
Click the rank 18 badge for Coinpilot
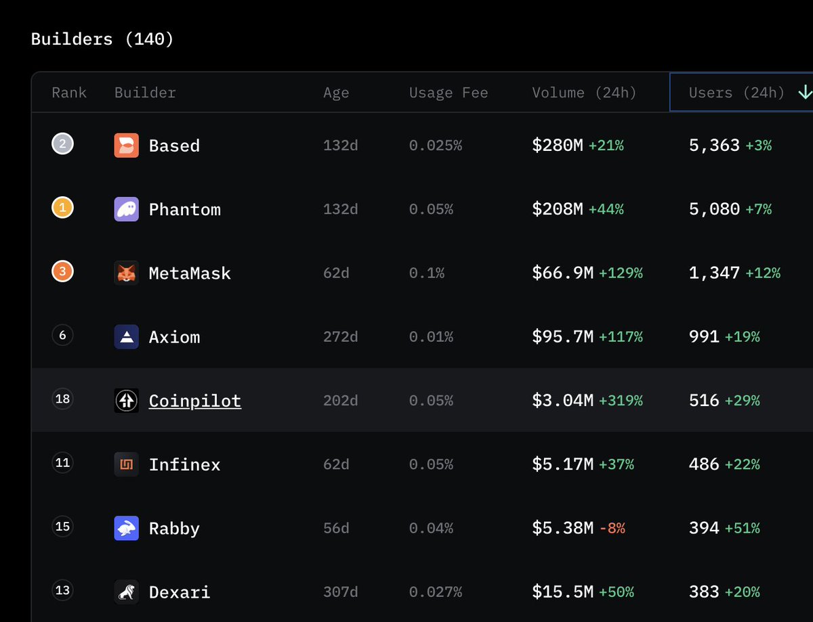(x=62, y=399)
